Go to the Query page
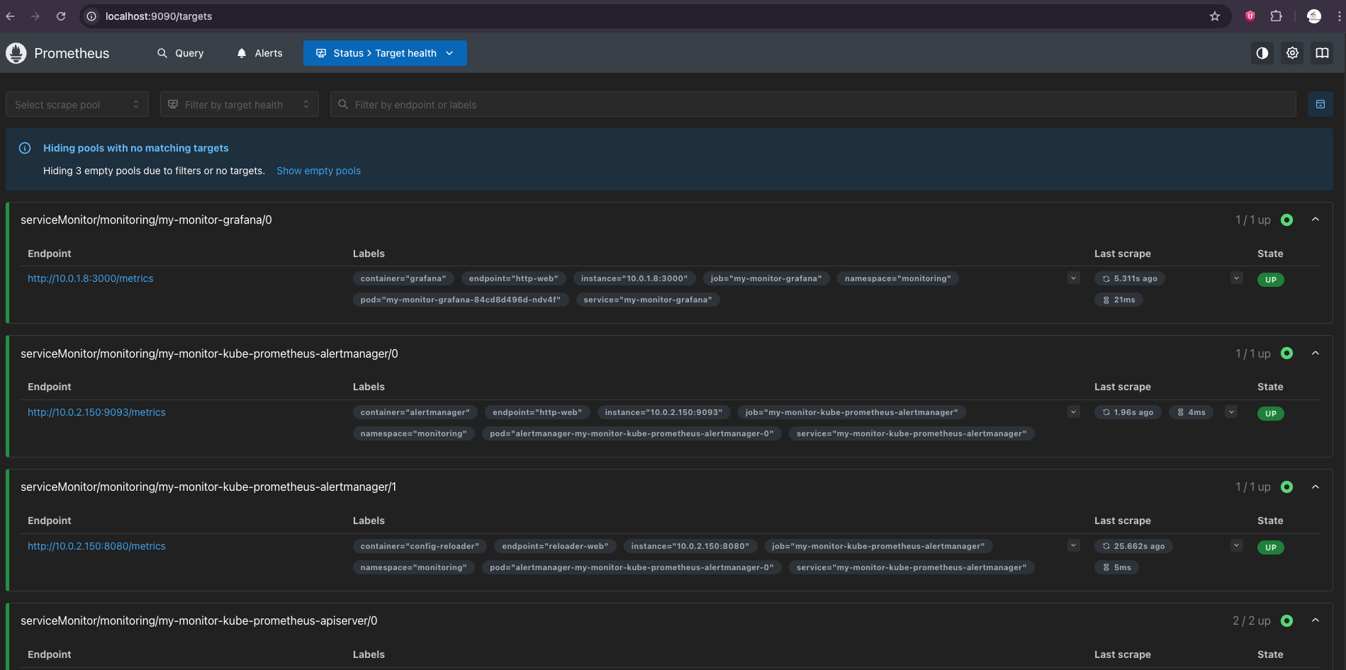1346x670 pixels. click(x=181, y=53)
